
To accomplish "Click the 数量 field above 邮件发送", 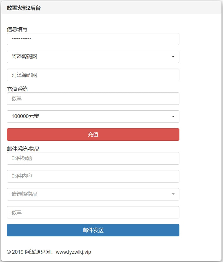I will (93, 212).
